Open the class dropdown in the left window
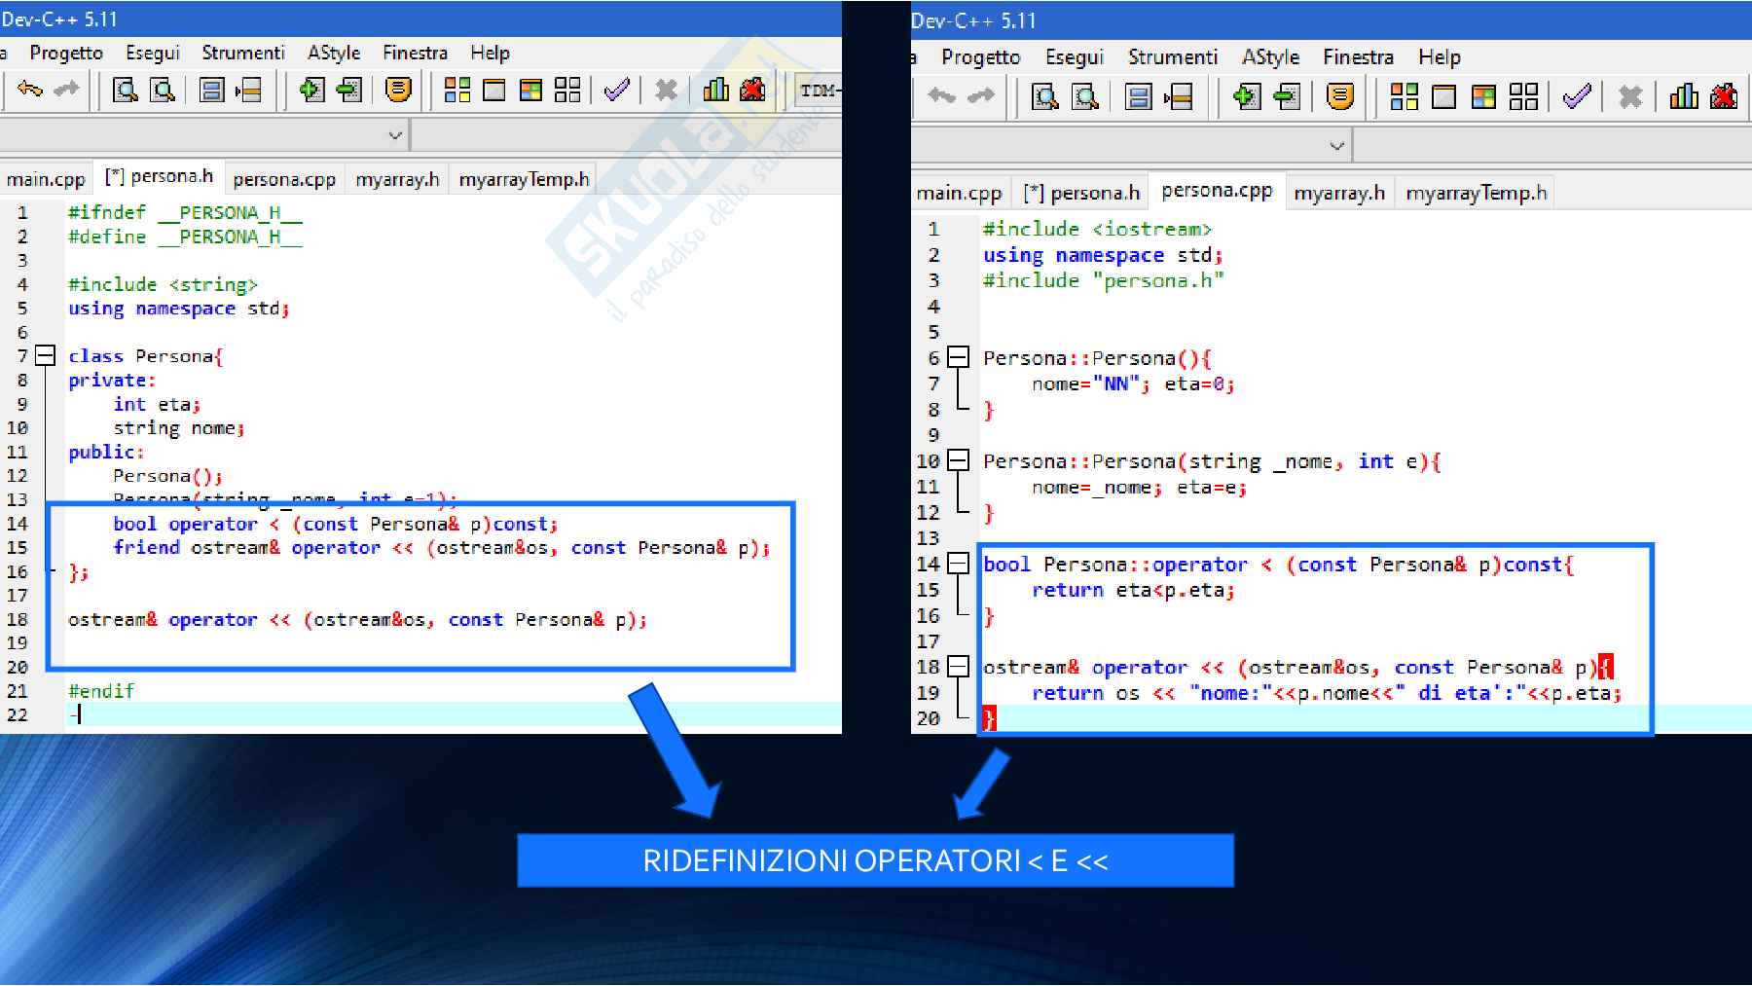This screenshot has height=986, width=1752. [394, 135]
